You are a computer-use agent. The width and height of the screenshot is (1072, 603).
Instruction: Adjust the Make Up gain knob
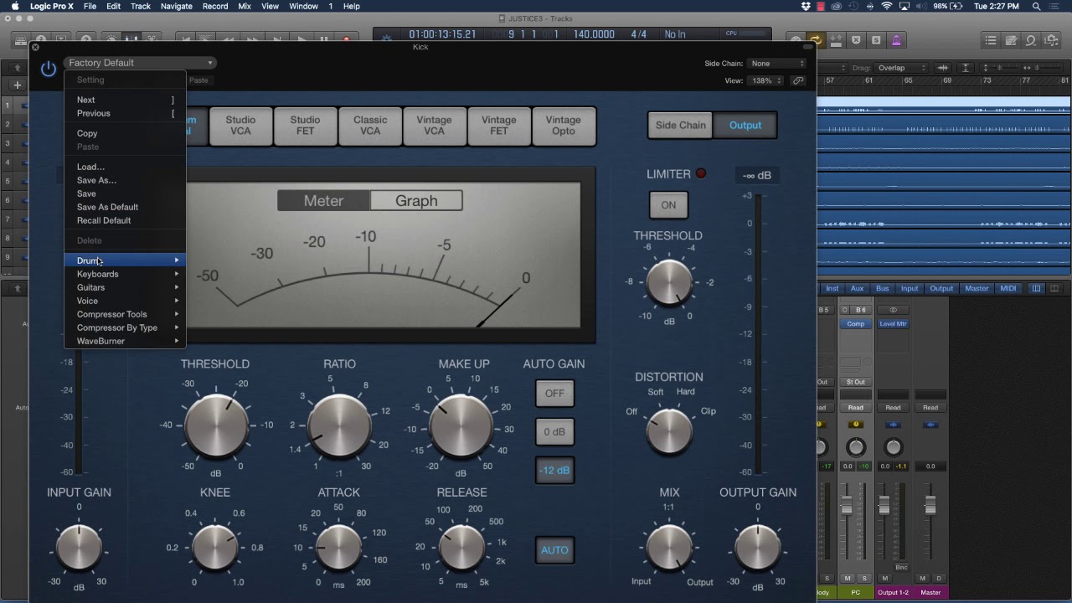pos(462,425)
